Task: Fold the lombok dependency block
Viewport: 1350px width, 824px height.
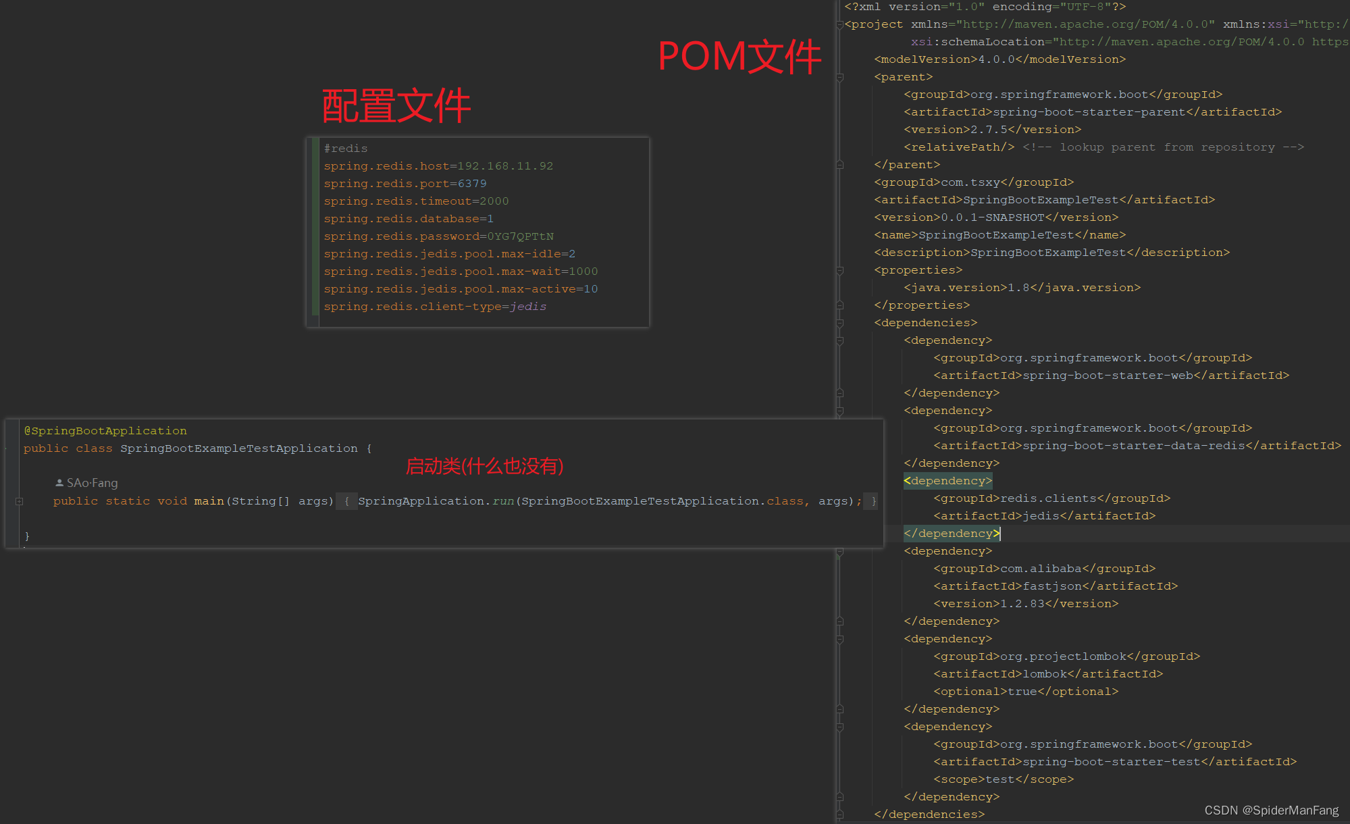Action: point(839,639)
